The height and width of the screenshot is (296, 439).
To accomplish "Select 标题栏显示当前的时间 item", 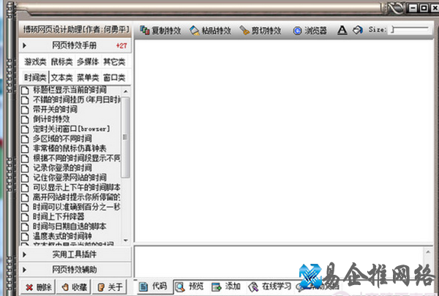I will click(x=70, y=90).
